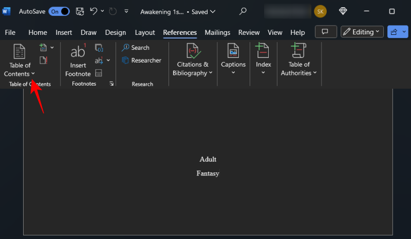
Task: Switch to the Mailings tab
Action: [x=217, y=32]
